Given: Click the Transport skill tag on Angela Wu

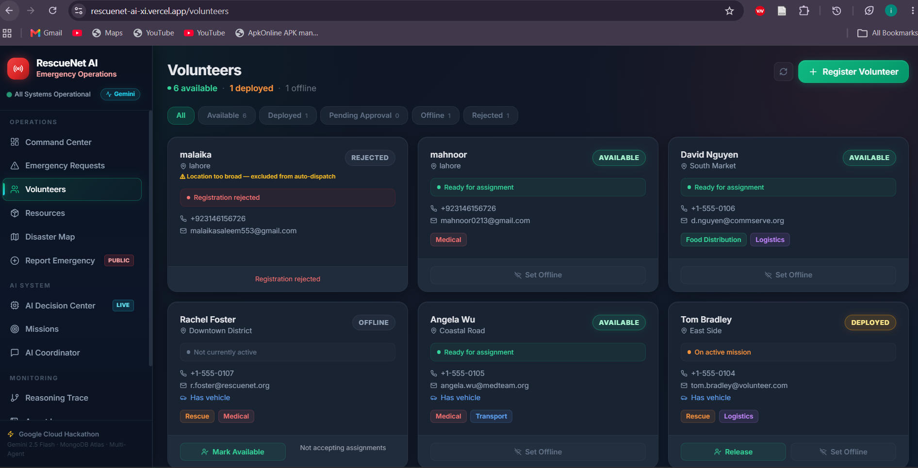Looking at the screenshot, I should pyautogui.click(x=491, y=416).
